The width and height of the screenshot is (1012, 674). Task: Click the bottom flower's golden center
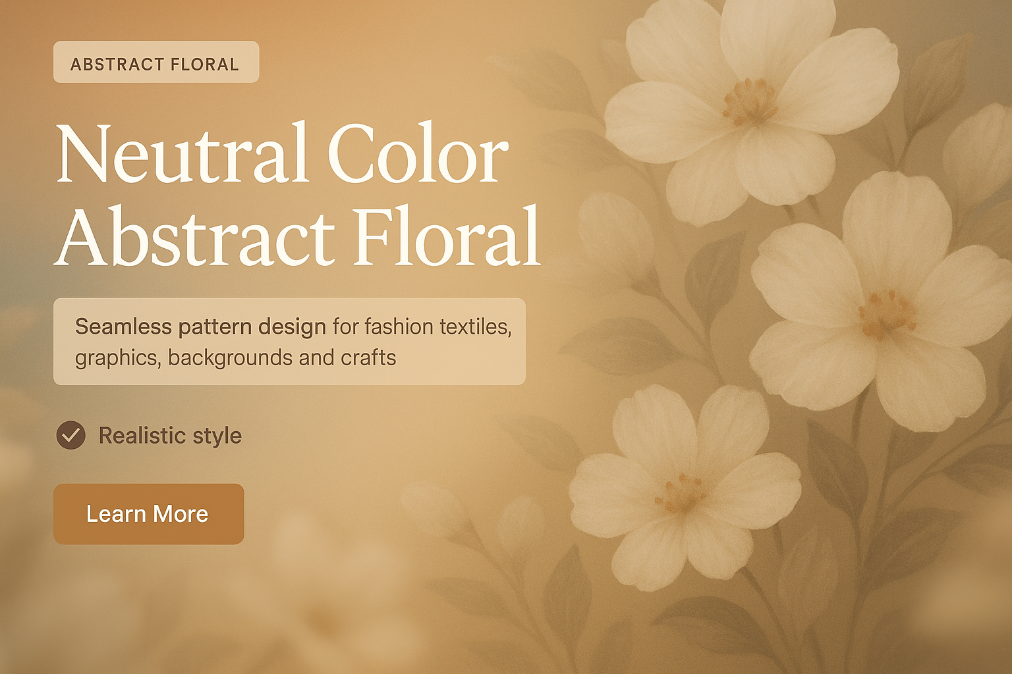pos(682,494)
